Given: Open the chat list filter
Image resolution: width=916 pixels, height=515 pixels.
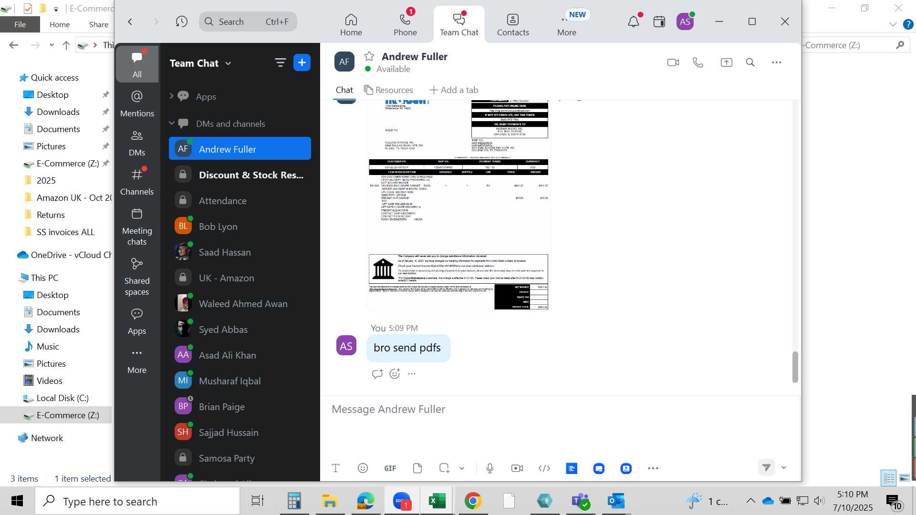Looking at the screenshot, I should pyautogui.click(x=280, y=62).
